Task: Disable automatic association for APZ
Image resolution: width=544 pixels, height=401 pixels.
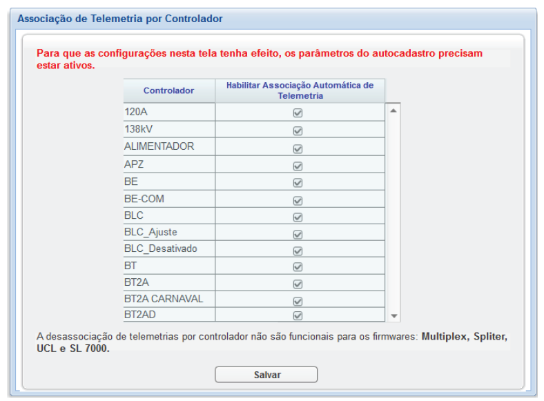Action: 298,166
